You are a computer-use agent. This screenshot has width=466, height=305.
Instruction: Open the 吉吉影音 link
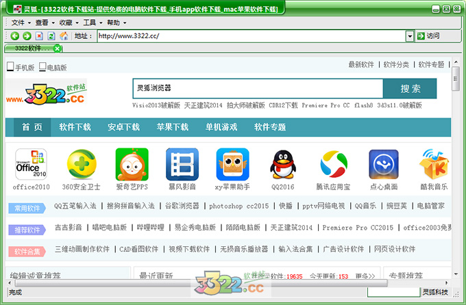coord(69,228)
